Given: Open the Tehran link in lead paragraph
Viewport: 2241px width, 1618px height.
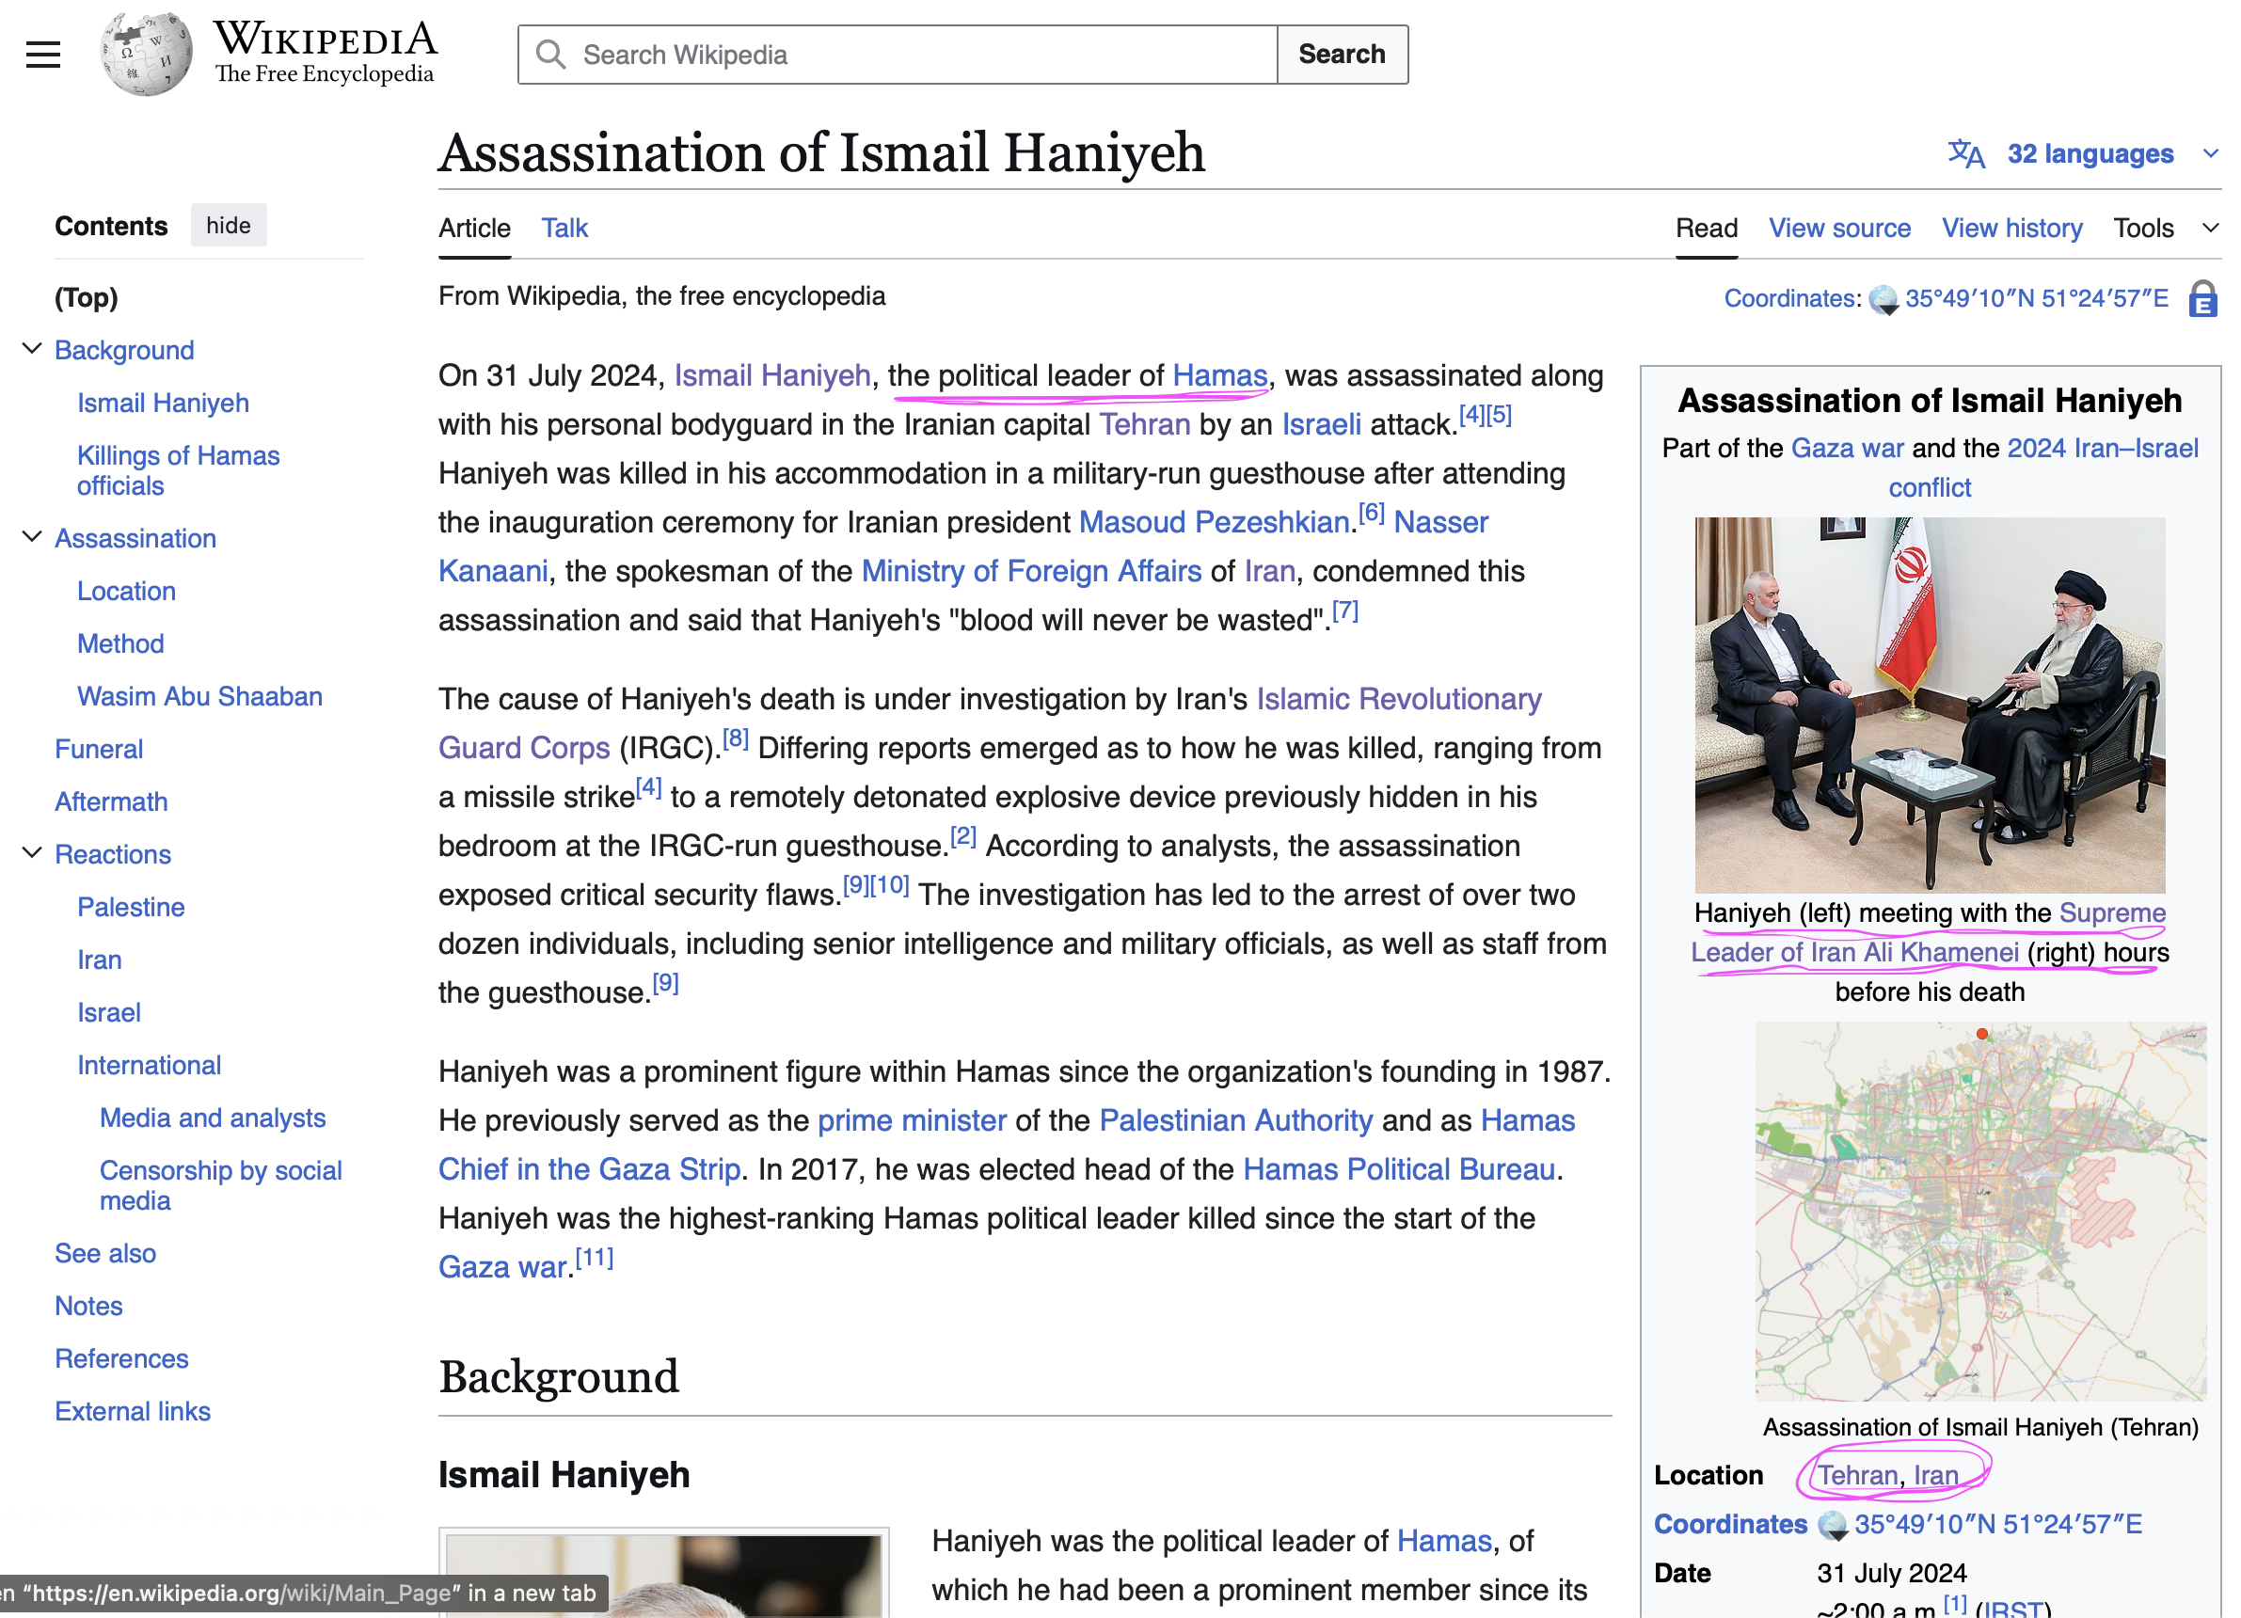Looking at the screenshot, I should pyautogui.click(x=1144, y=425).
